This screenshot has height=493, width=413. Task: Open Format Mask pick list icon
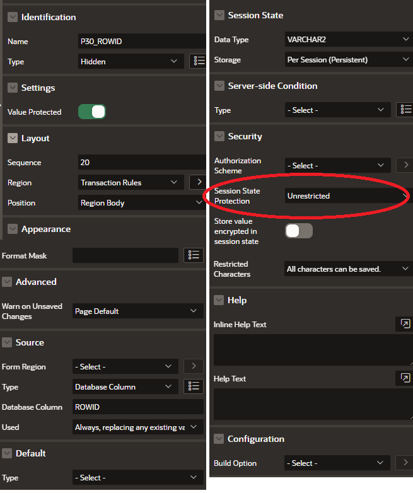194,255
